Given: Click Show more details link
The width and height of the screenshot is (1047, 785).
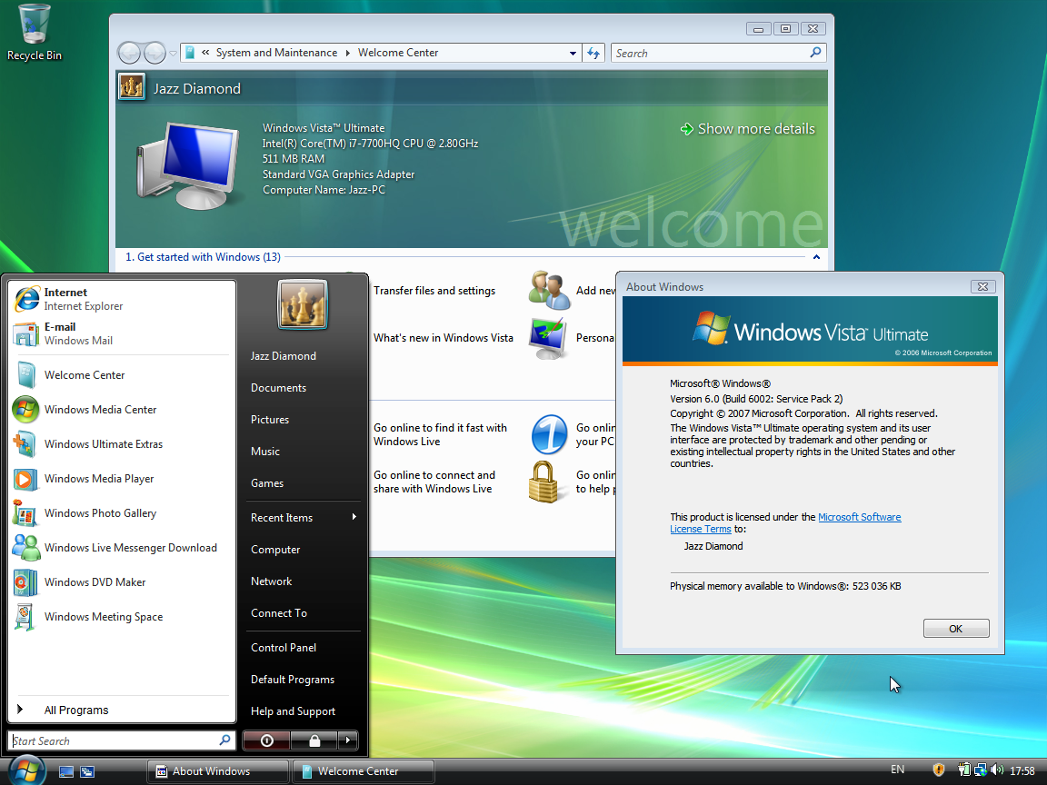Looking at the screenshot, I should [748, 129].
